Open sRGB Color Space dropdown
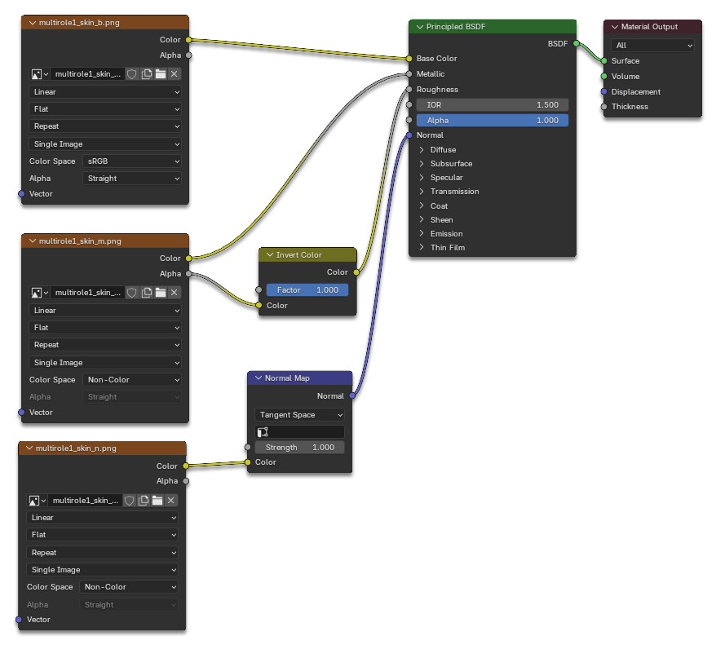Viewport: 716px width, 645px height. (132, 161)
